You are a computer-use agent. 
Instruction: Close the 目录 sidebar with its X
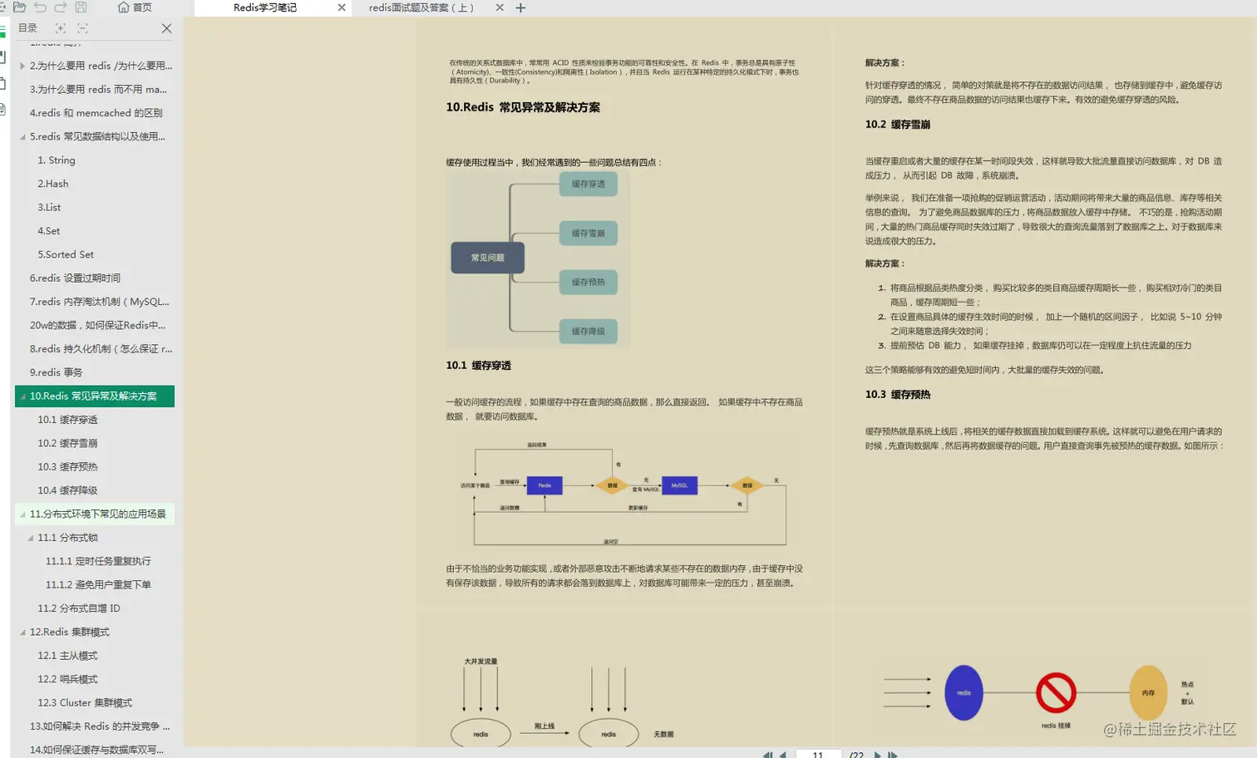tap(166, 27)
